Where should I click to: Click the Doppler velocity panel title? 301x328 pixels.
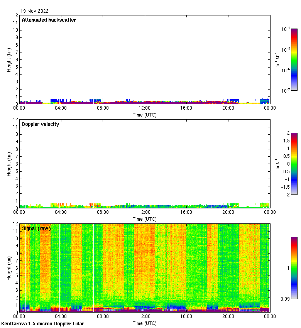41,124
